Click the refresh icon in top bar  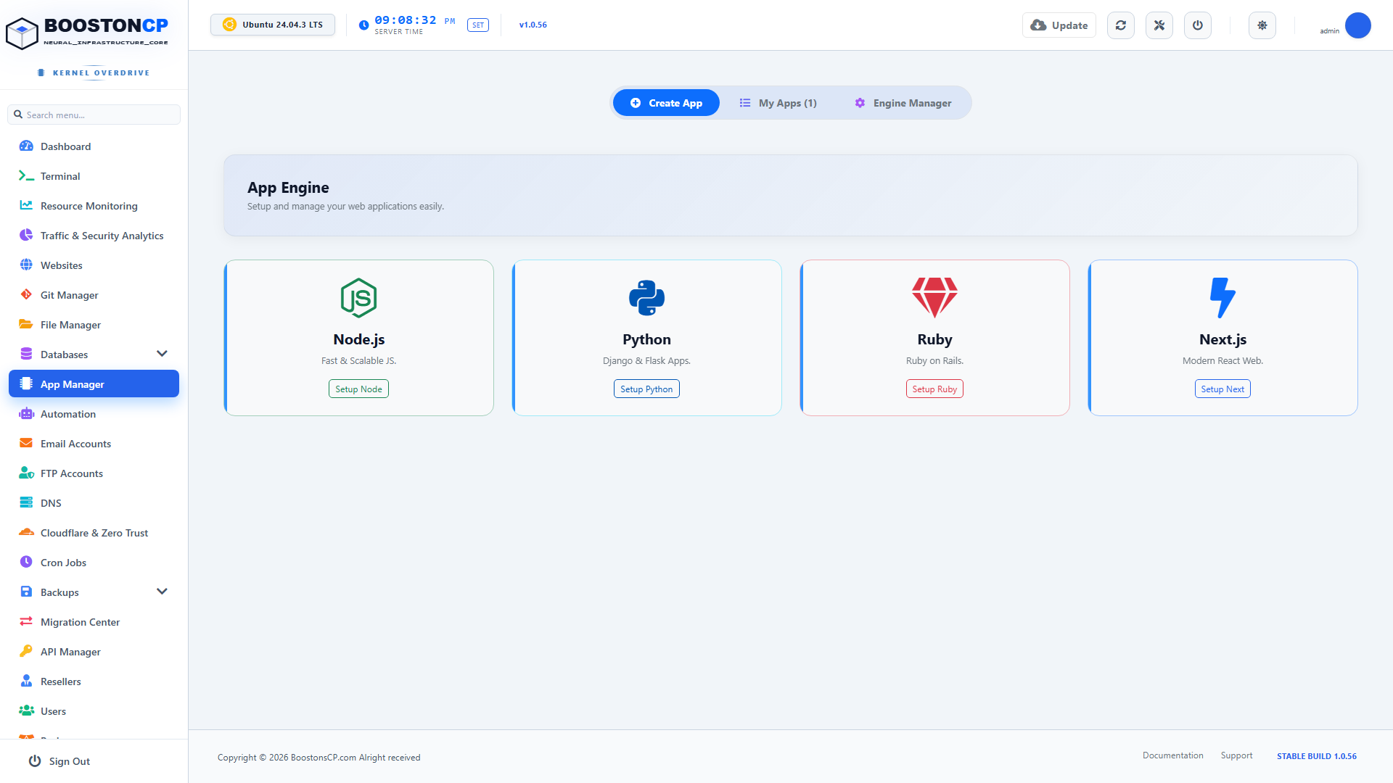[1121, 25]
